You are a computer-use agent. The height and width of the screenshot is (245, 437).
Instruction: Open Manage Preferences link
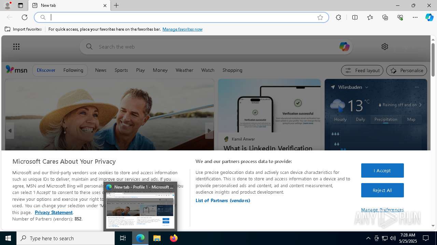[x=382, y=210]
